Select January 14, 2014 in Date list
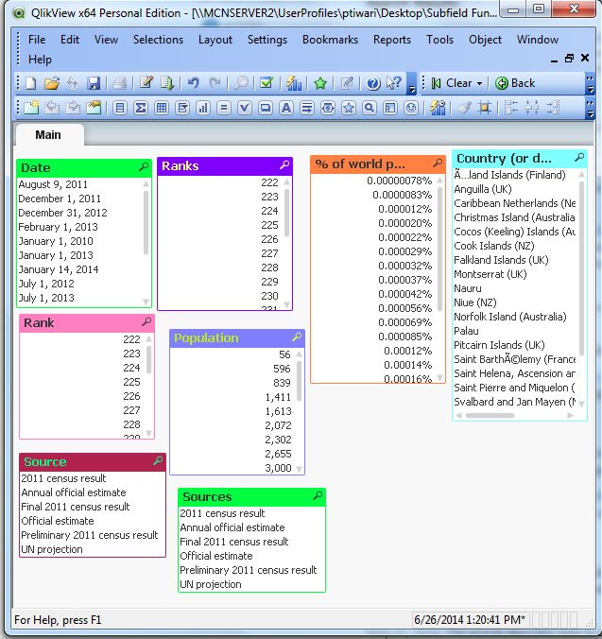The height and width of the screenshot is (639, 602). [79, 269]
